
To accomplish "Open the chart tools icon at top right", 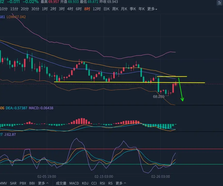I will [x=219, y=3].
